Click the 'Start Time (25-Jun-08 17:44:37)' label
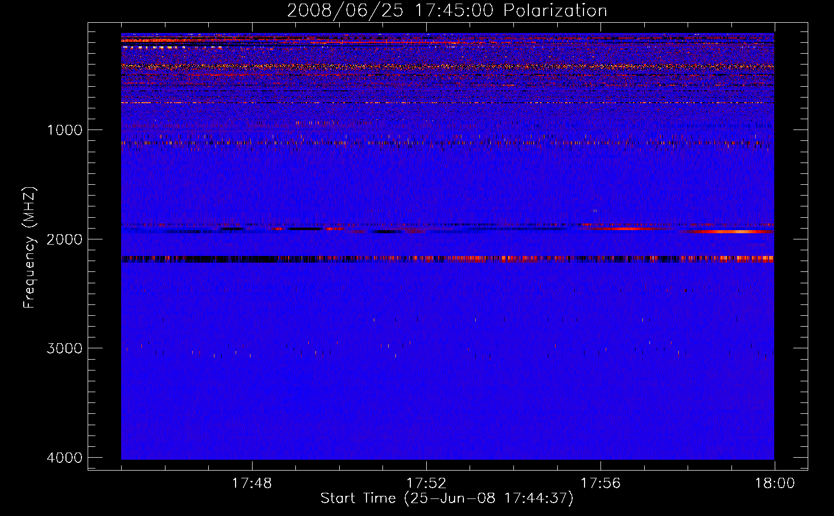This screenshot has height=516, width=834. tap(447, 498)
